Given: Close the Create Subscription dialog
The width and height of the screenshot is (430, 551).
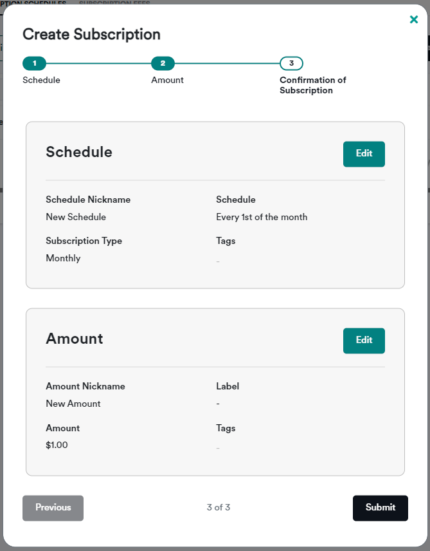Looking at the screenshot, I should (414, 19).
